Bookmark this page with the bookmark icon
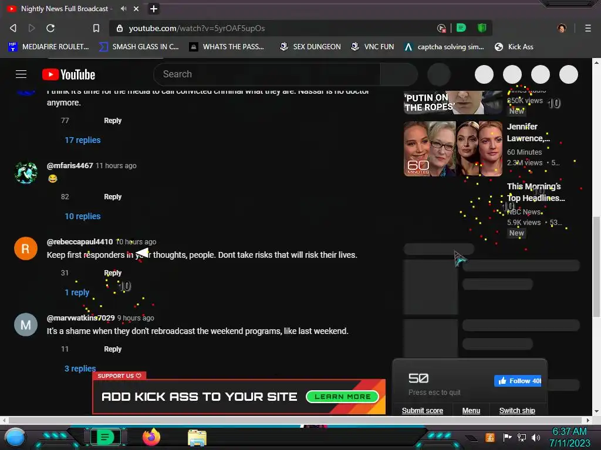 click(x=96, y=28)
